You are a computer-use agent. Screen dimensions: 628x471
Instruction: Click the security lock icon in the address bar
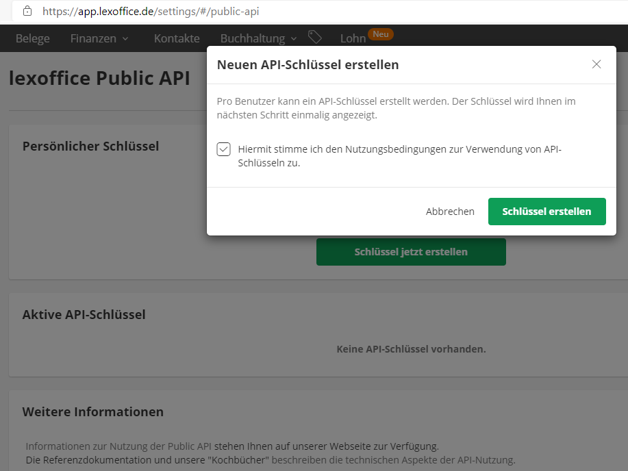[x=26, y=11]
